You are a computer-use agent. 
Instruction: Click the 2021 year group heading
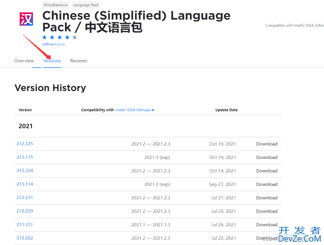tap(26, 126)
